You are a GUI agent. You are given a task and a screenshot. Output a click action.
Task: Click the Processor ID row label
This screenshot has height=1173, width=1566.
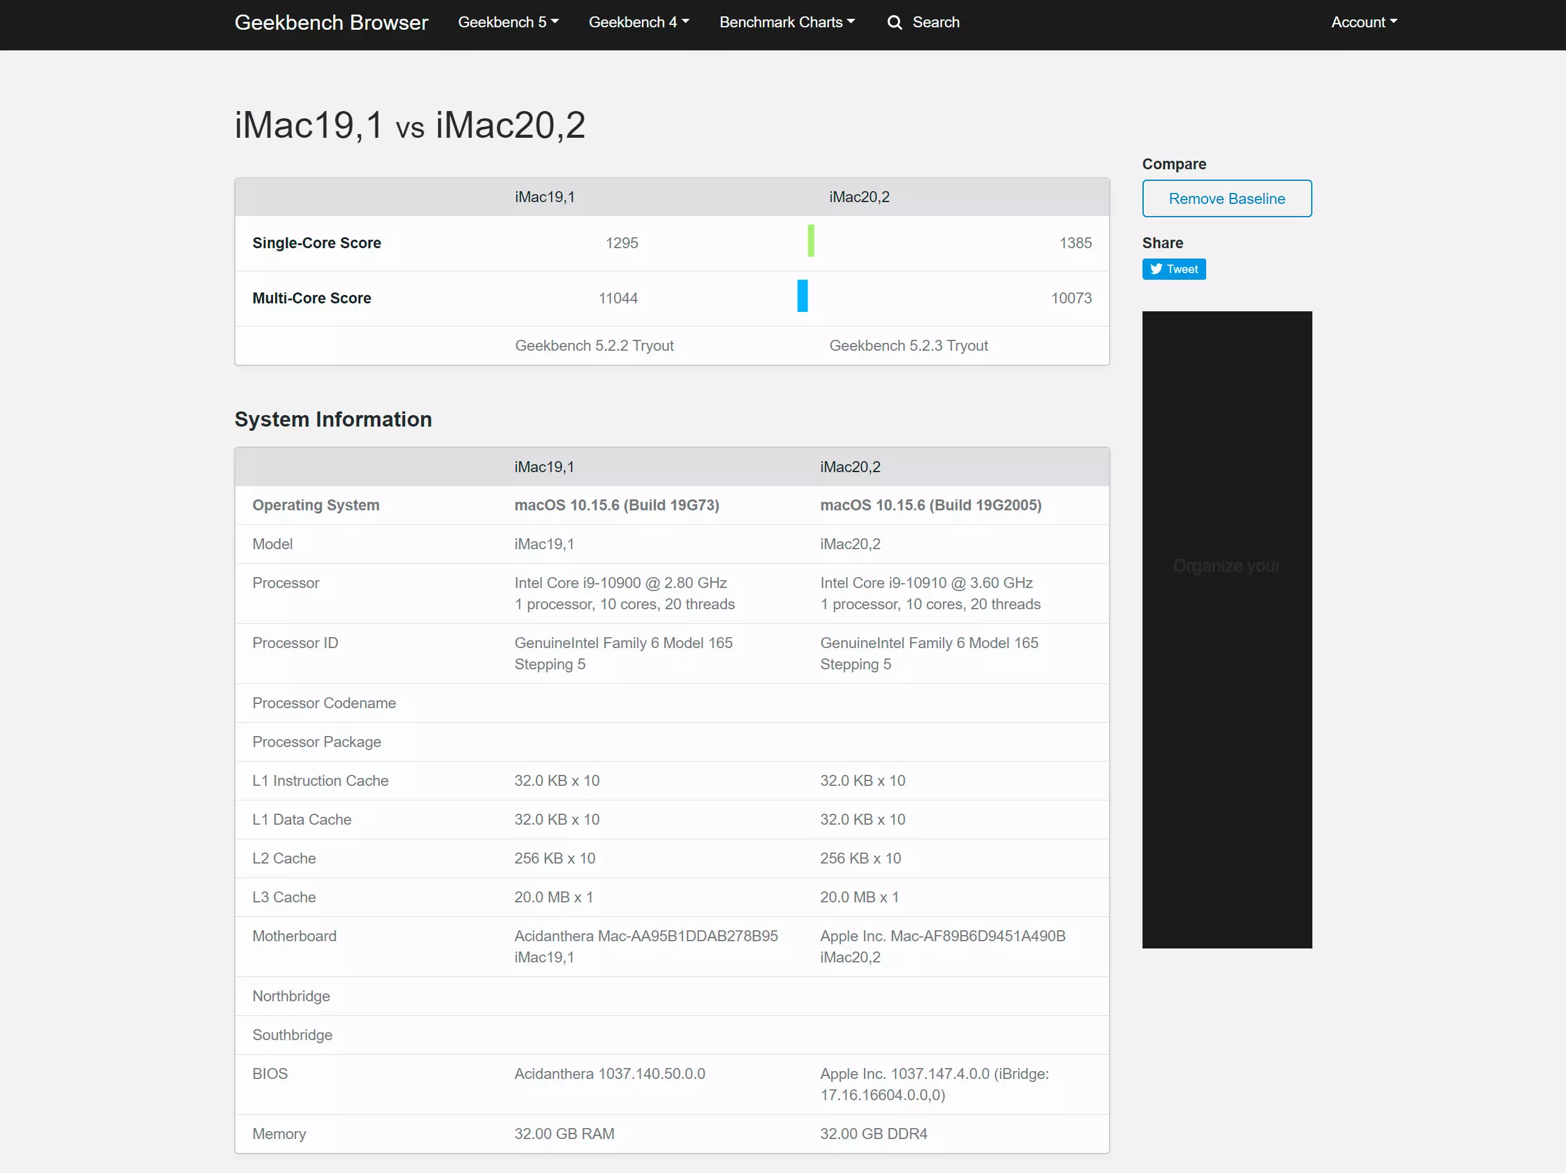pos(295,643)
